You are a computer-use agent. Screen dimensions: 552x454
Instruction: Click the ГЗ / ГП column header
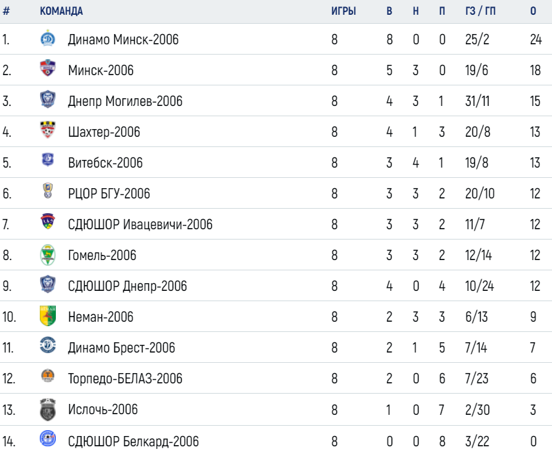pyautogui.click(x=480, y=11)
